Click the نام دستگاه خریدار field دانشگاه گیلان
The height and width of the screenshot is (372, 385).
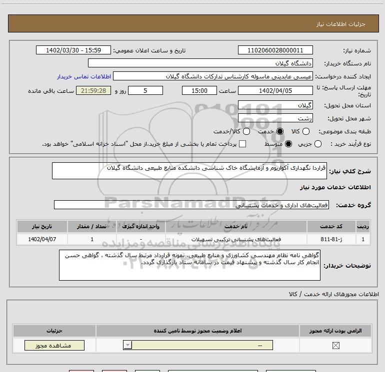200,63
